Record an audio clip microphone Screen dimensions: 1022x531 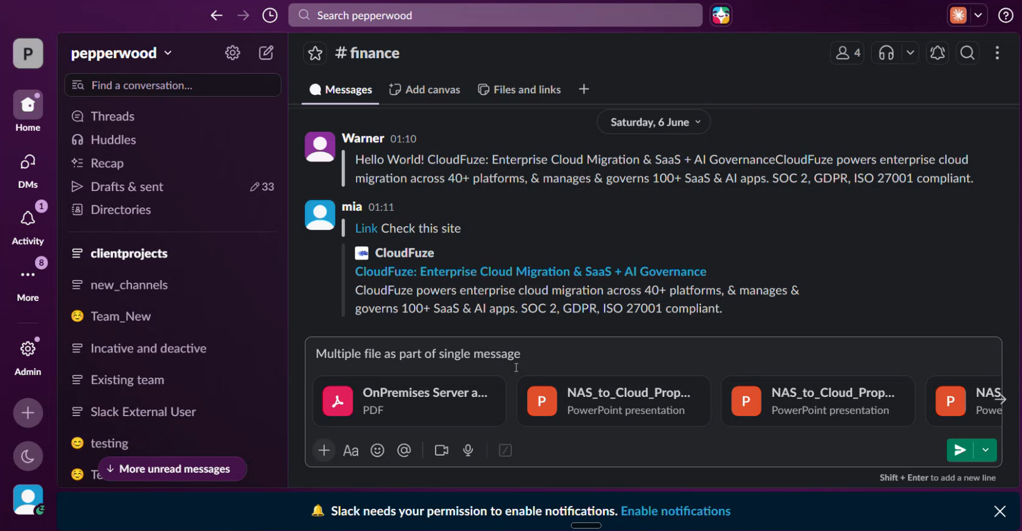(x=468, y=451)
